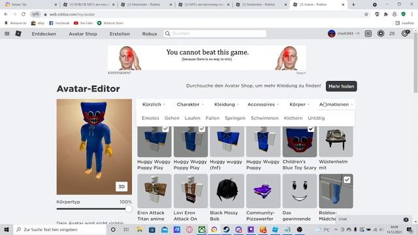Open the Xbox app in the taskbar
The height and width of the screenshot is (235, 418).
(202, 229)
